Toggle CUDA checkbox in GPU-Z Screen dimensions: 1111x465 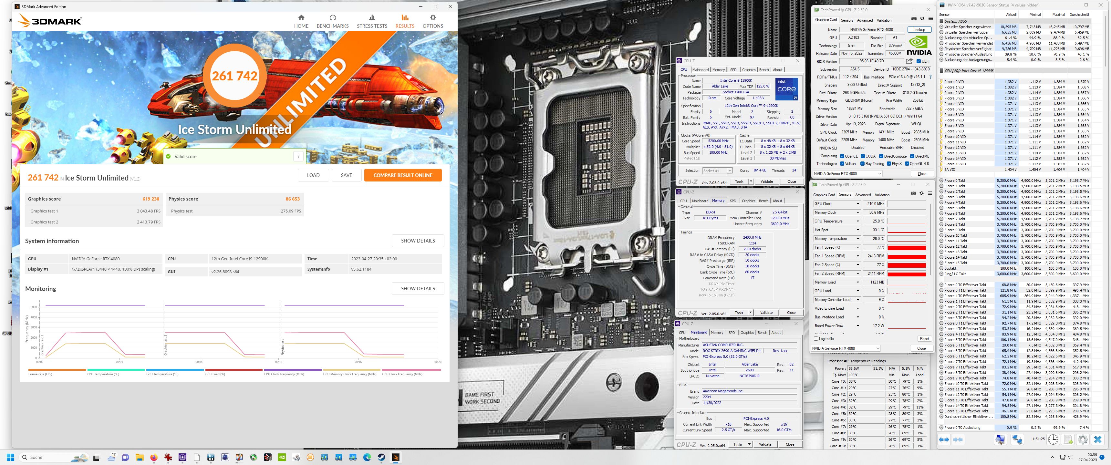coord(863,156)
